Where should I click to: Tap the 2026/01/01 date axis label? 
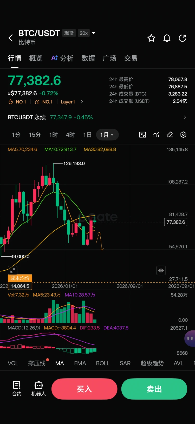pyautogui.click(x=65, y=286)
